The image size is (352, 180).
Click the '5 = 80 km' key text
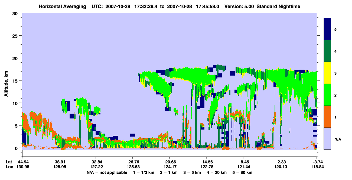pos(242,172)
